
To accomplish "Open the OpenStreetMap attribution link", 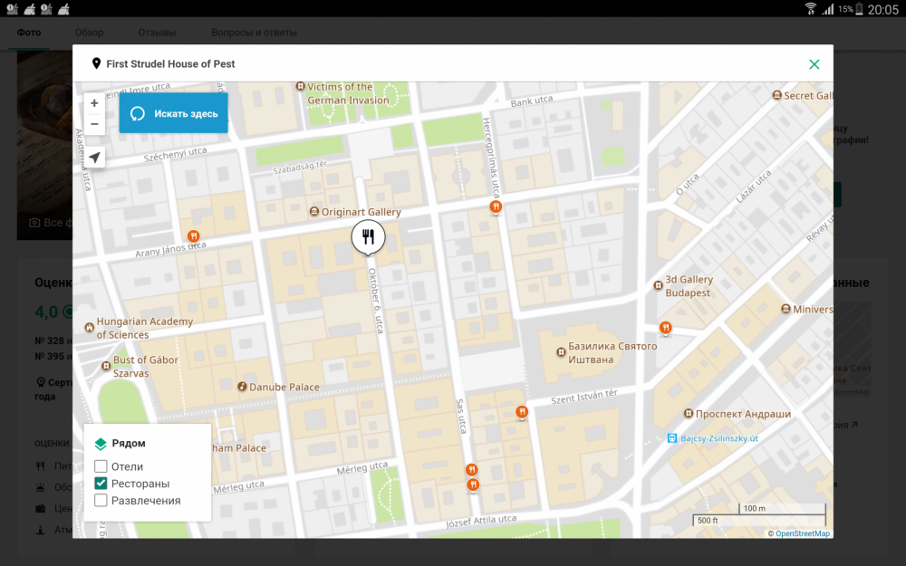I will tap(802, 533).
